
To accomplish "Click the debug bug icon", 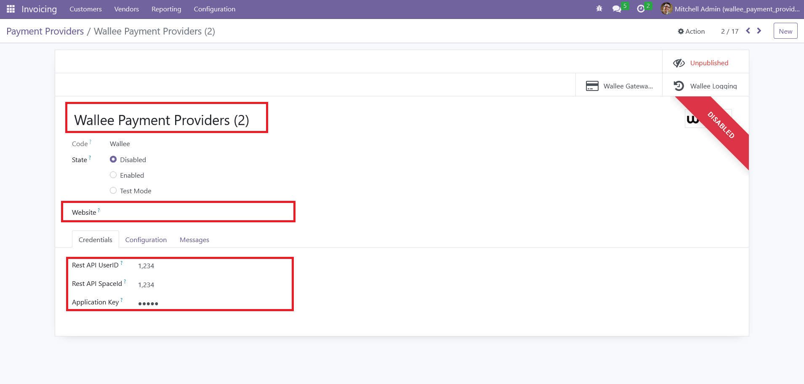I will pyautogui.click(x=599, y=9).
